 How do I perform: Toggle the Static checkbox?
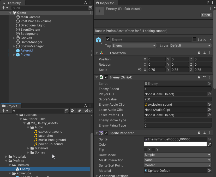[195, 39]
